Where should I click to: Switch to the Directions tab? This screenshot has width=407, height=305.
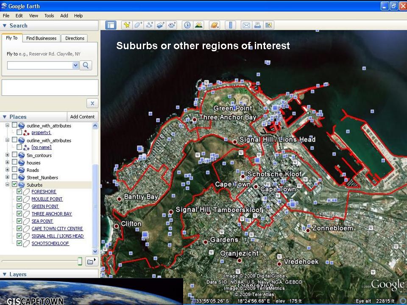75,38
